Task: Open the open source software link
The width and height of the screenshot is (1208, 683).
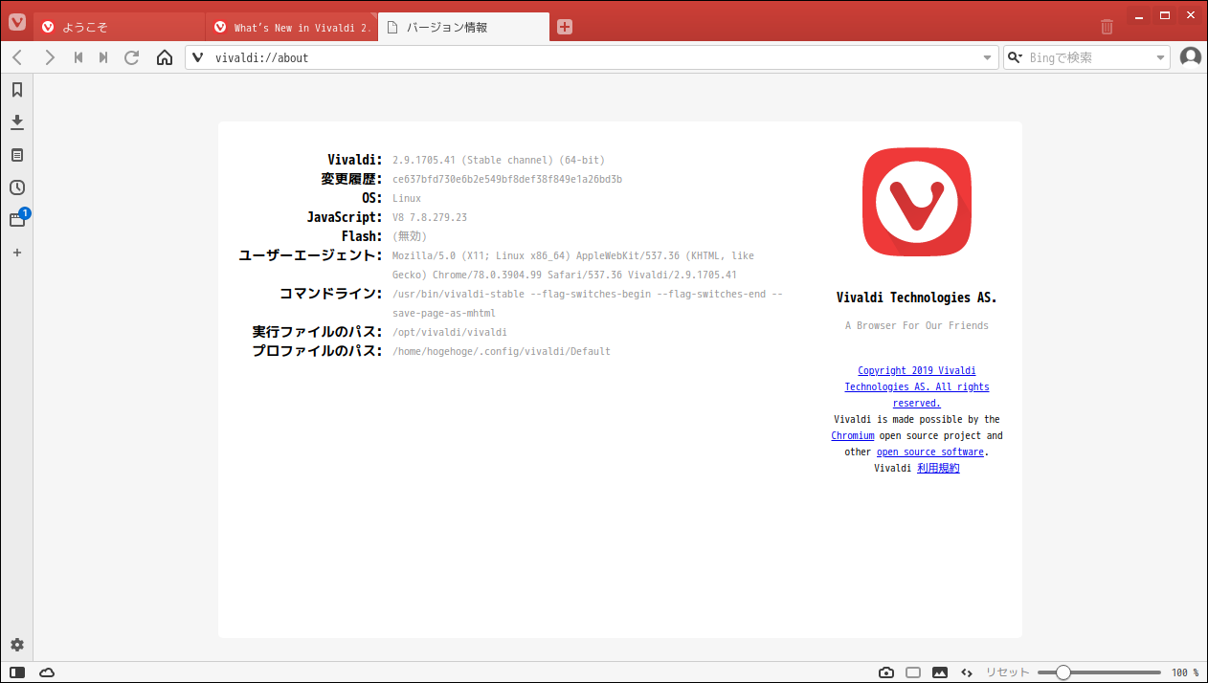Action: (930, 452)
